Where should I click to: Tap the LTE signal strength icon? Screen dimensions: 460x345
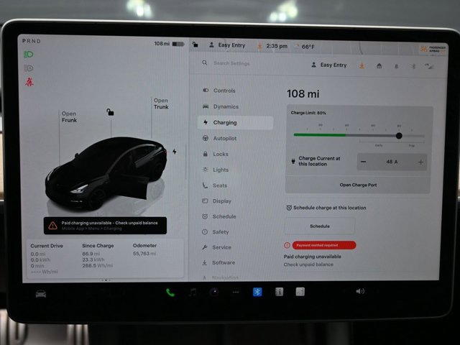(429, 67)
